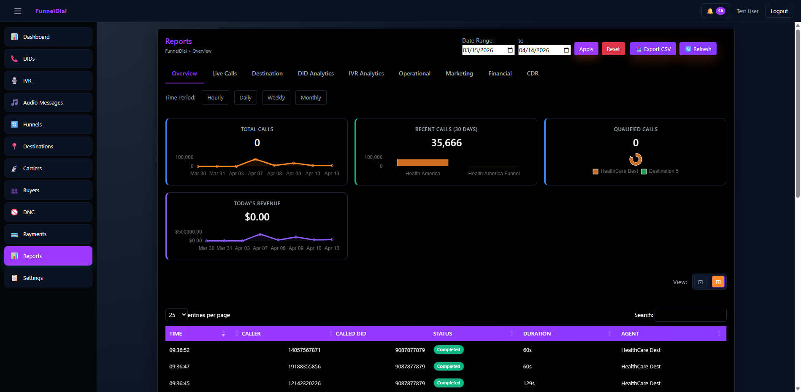Switch to single-card view layout

click(x=701, y=282)
